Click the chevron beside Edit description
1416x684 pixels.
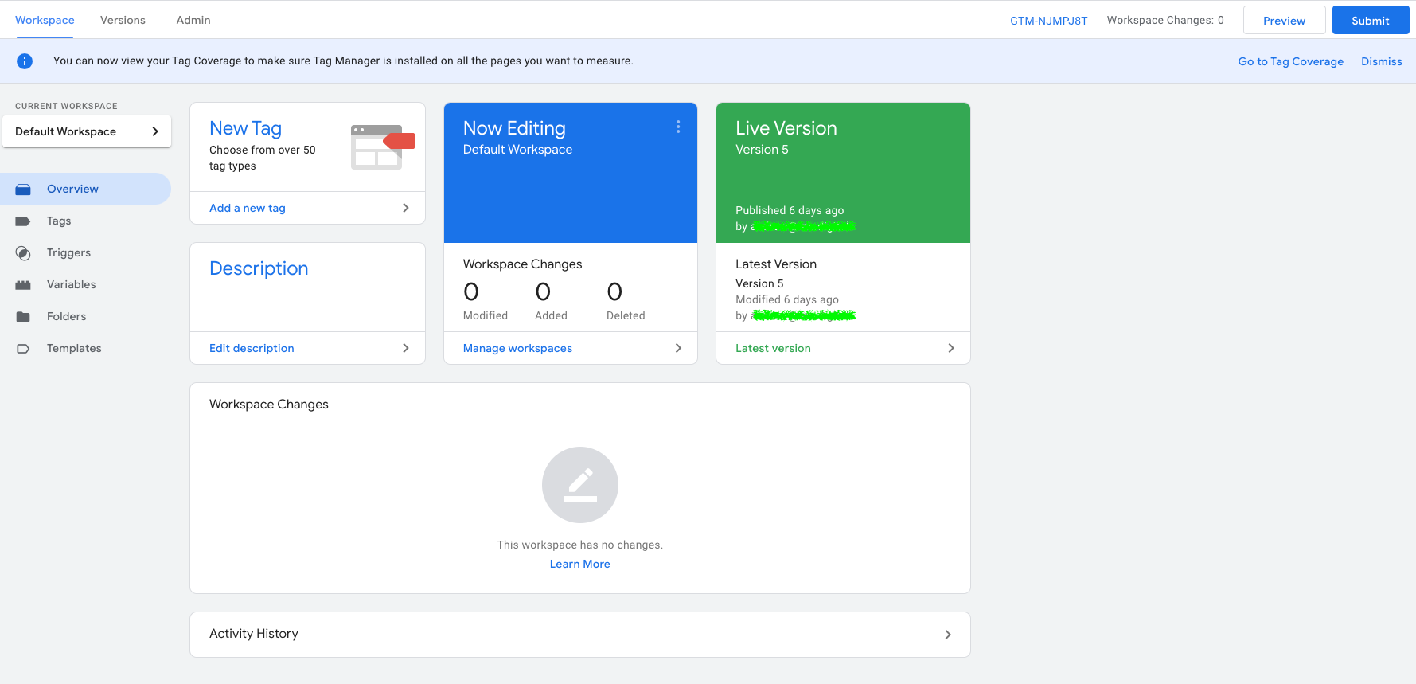(x=406, y=348)
